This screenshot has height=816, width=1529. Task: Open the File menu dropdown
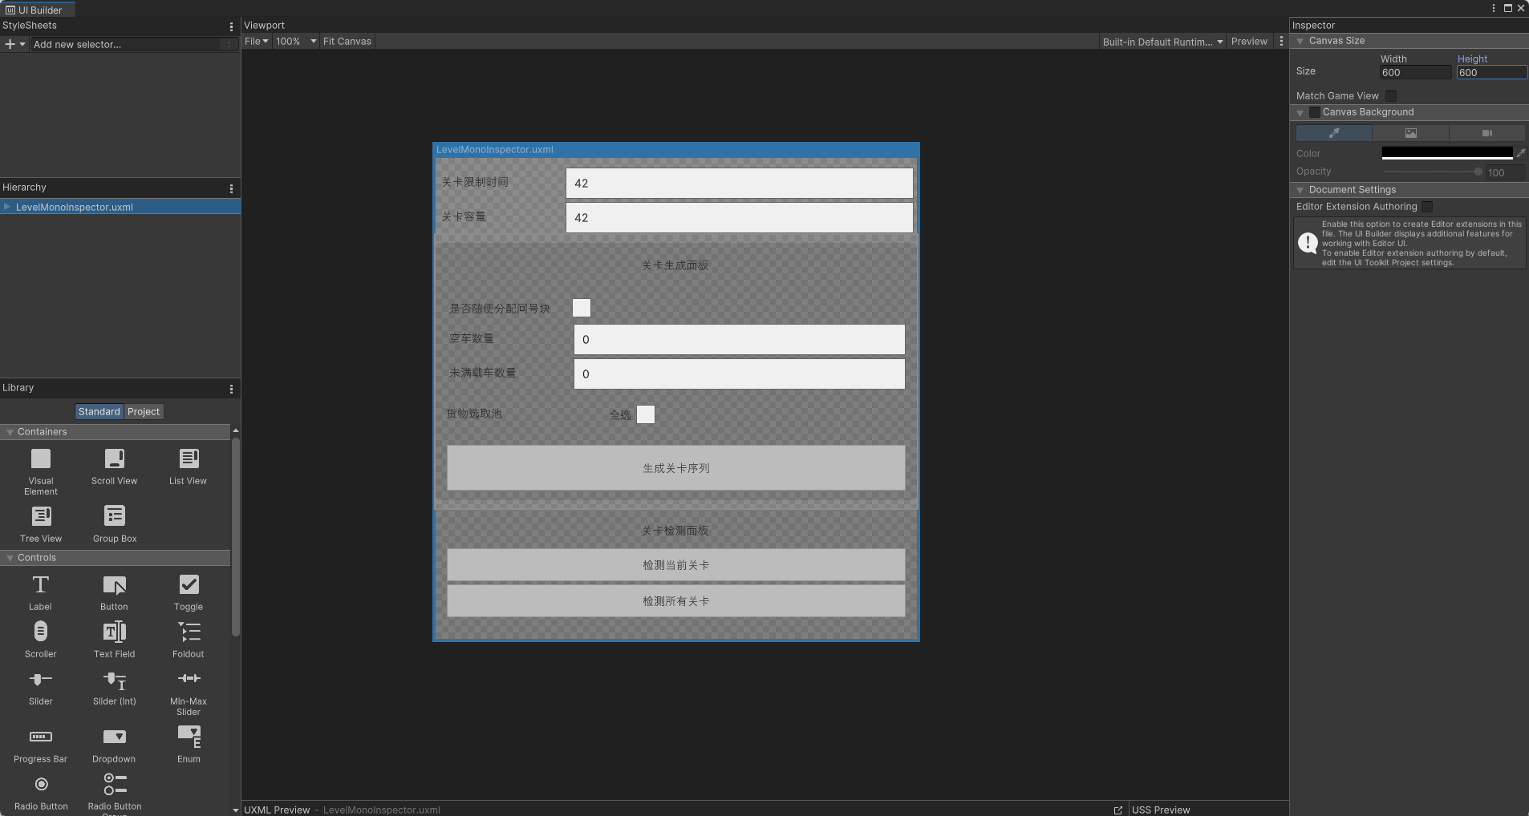[257, 42]
